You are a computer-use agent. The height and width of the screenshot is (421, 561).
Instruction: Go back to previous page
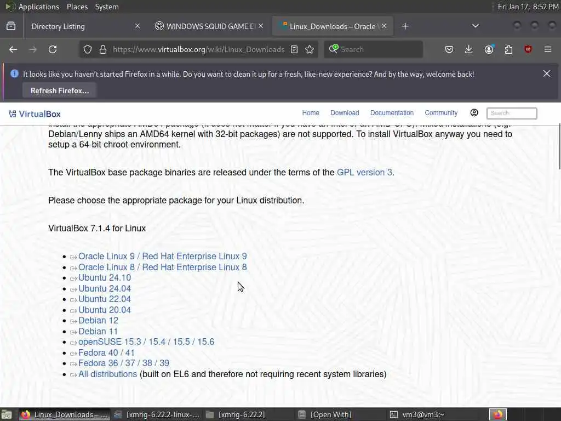coord(13,49)
